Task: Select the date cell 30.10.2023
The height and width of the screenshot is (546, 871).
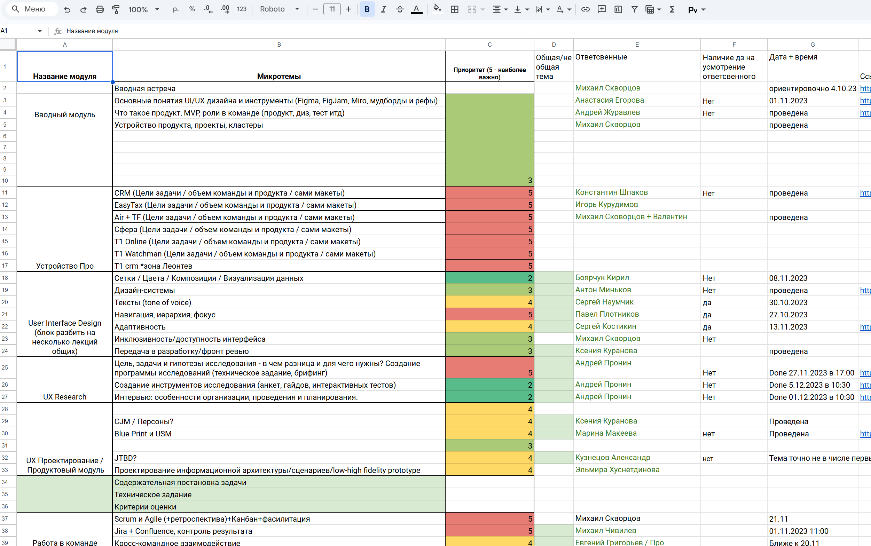Action: 813,302
